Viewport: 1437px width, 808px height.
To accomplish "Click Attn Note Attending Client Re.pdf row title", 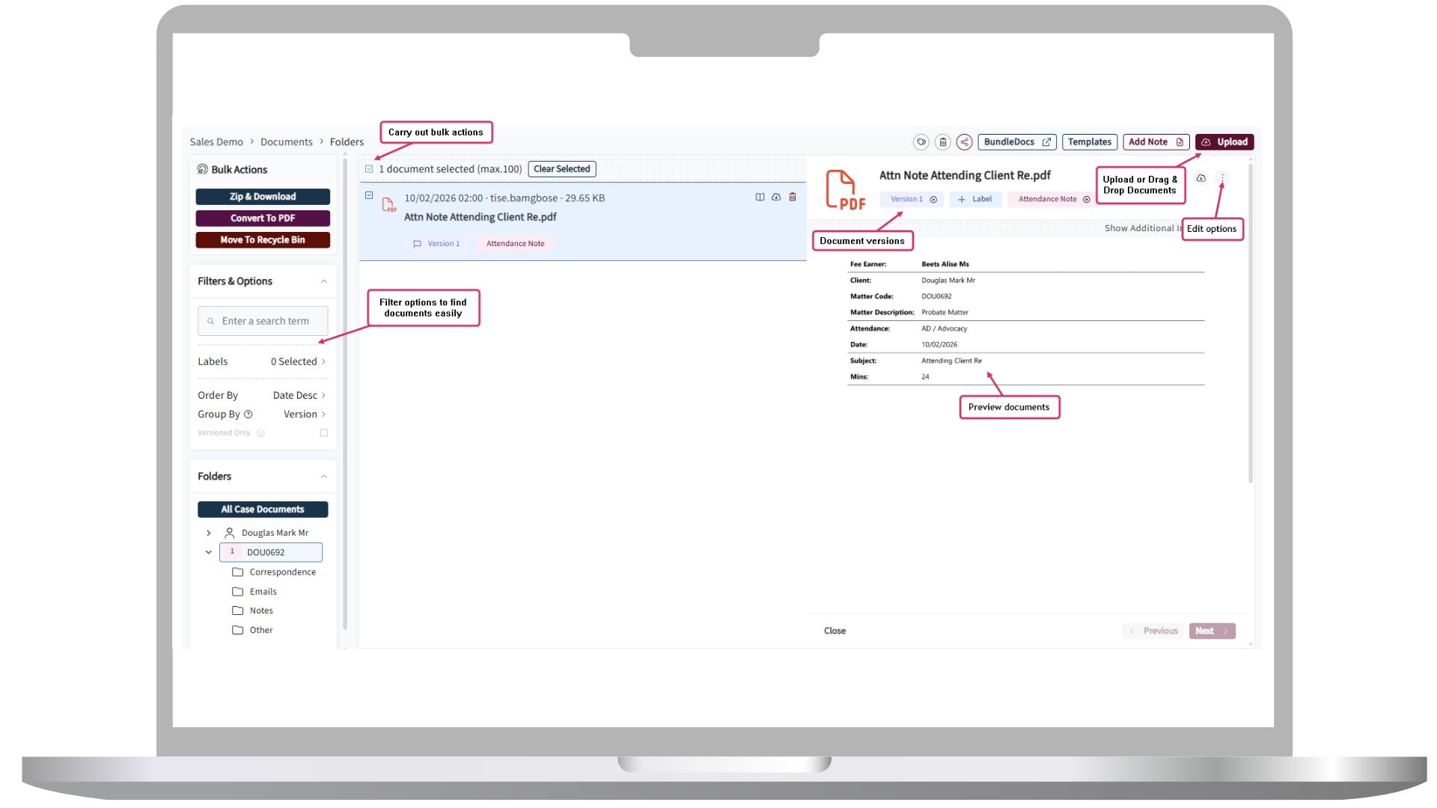I will [480, 217].
